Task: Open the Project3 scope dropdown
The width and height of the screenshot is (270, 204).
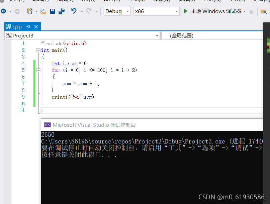Action: coord(82,36)
